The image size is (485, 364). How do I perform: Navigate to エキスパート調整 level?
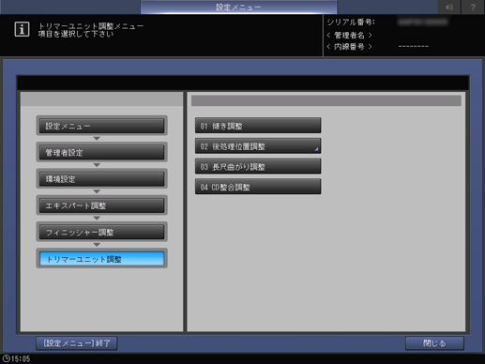101,205
